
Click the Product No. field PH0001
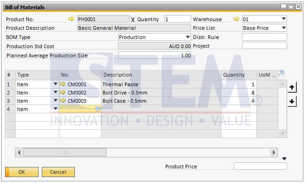(103, 19)
